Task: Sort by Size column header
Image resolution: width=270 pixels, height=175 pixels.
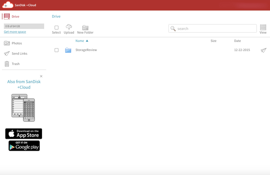Action: coord(213,41)
